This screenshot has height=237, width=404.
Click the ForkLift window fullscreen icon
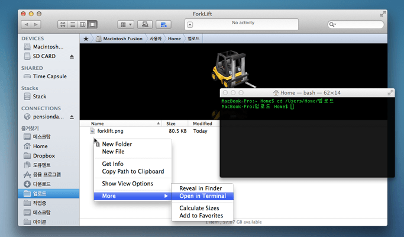pos(383,14)
